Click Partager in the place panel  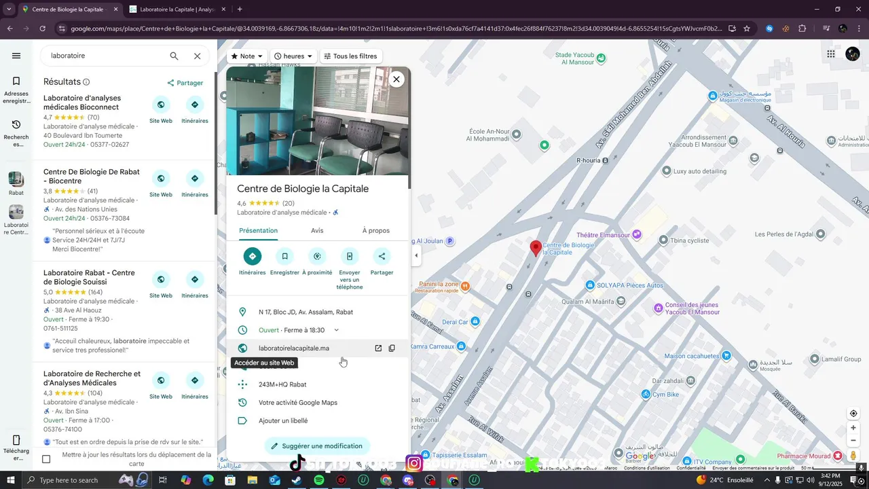[x=382, y=261]
